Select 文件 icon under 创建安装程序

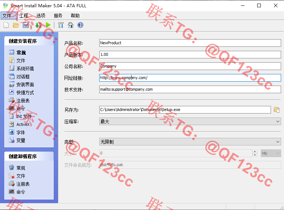(x=12, y=60)
